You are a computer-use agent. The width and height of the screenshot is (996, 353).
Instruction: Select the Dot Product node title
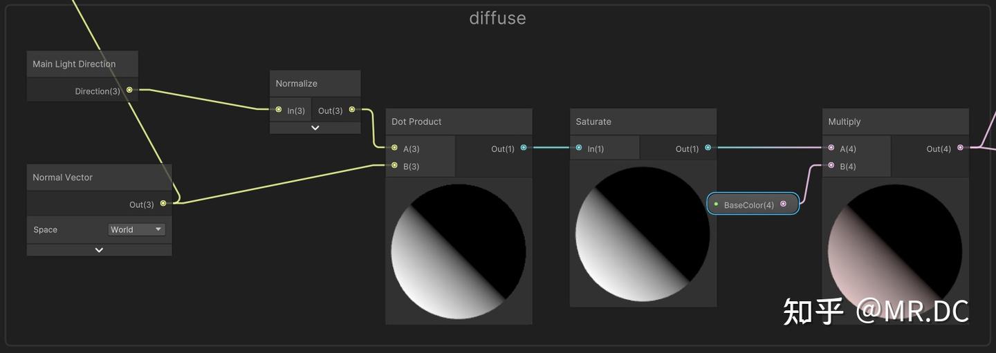pos(416,121)
